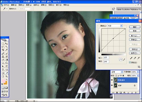Open the 图像 Image menu
This screenshot has width=142, height=102.
21,5
